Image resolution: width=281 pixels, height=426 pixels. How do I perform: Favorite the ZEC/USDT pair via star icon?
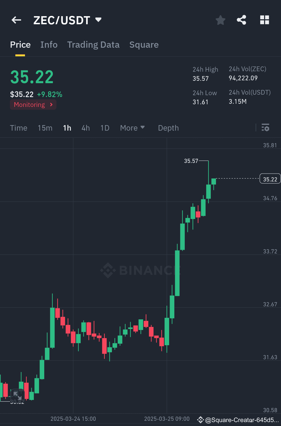tap(220, 20)
